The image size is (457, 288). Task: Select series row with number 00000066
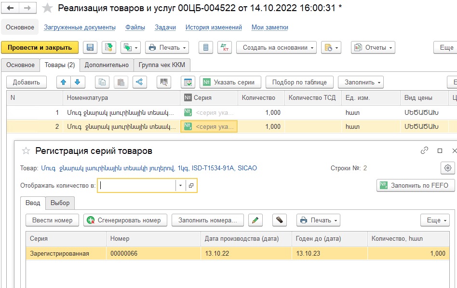238,254
